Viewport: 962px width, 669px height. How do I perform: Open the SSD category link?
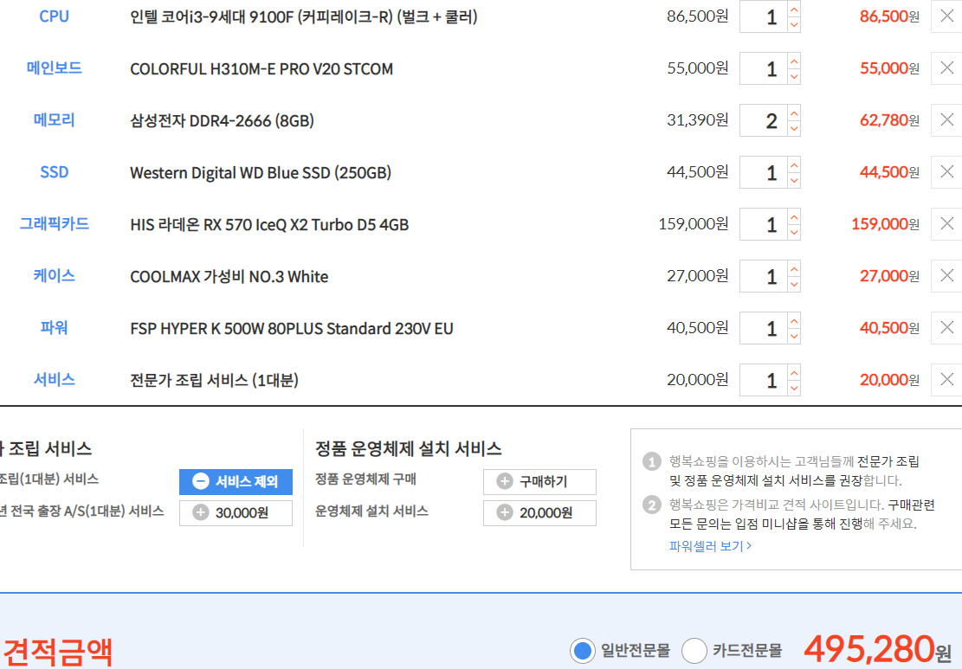click(54, 172)
